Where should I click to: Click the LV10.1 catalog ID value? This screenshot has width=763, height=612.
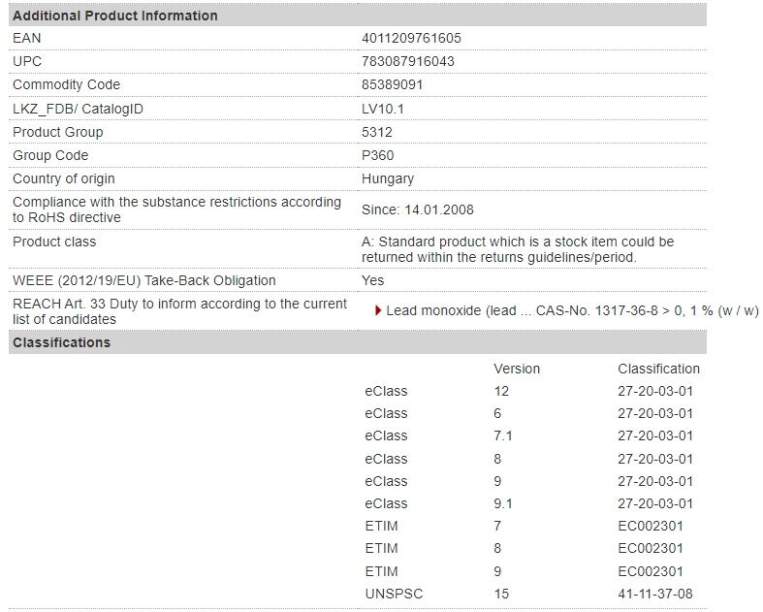pyautogui.click(x=383, y=109)
